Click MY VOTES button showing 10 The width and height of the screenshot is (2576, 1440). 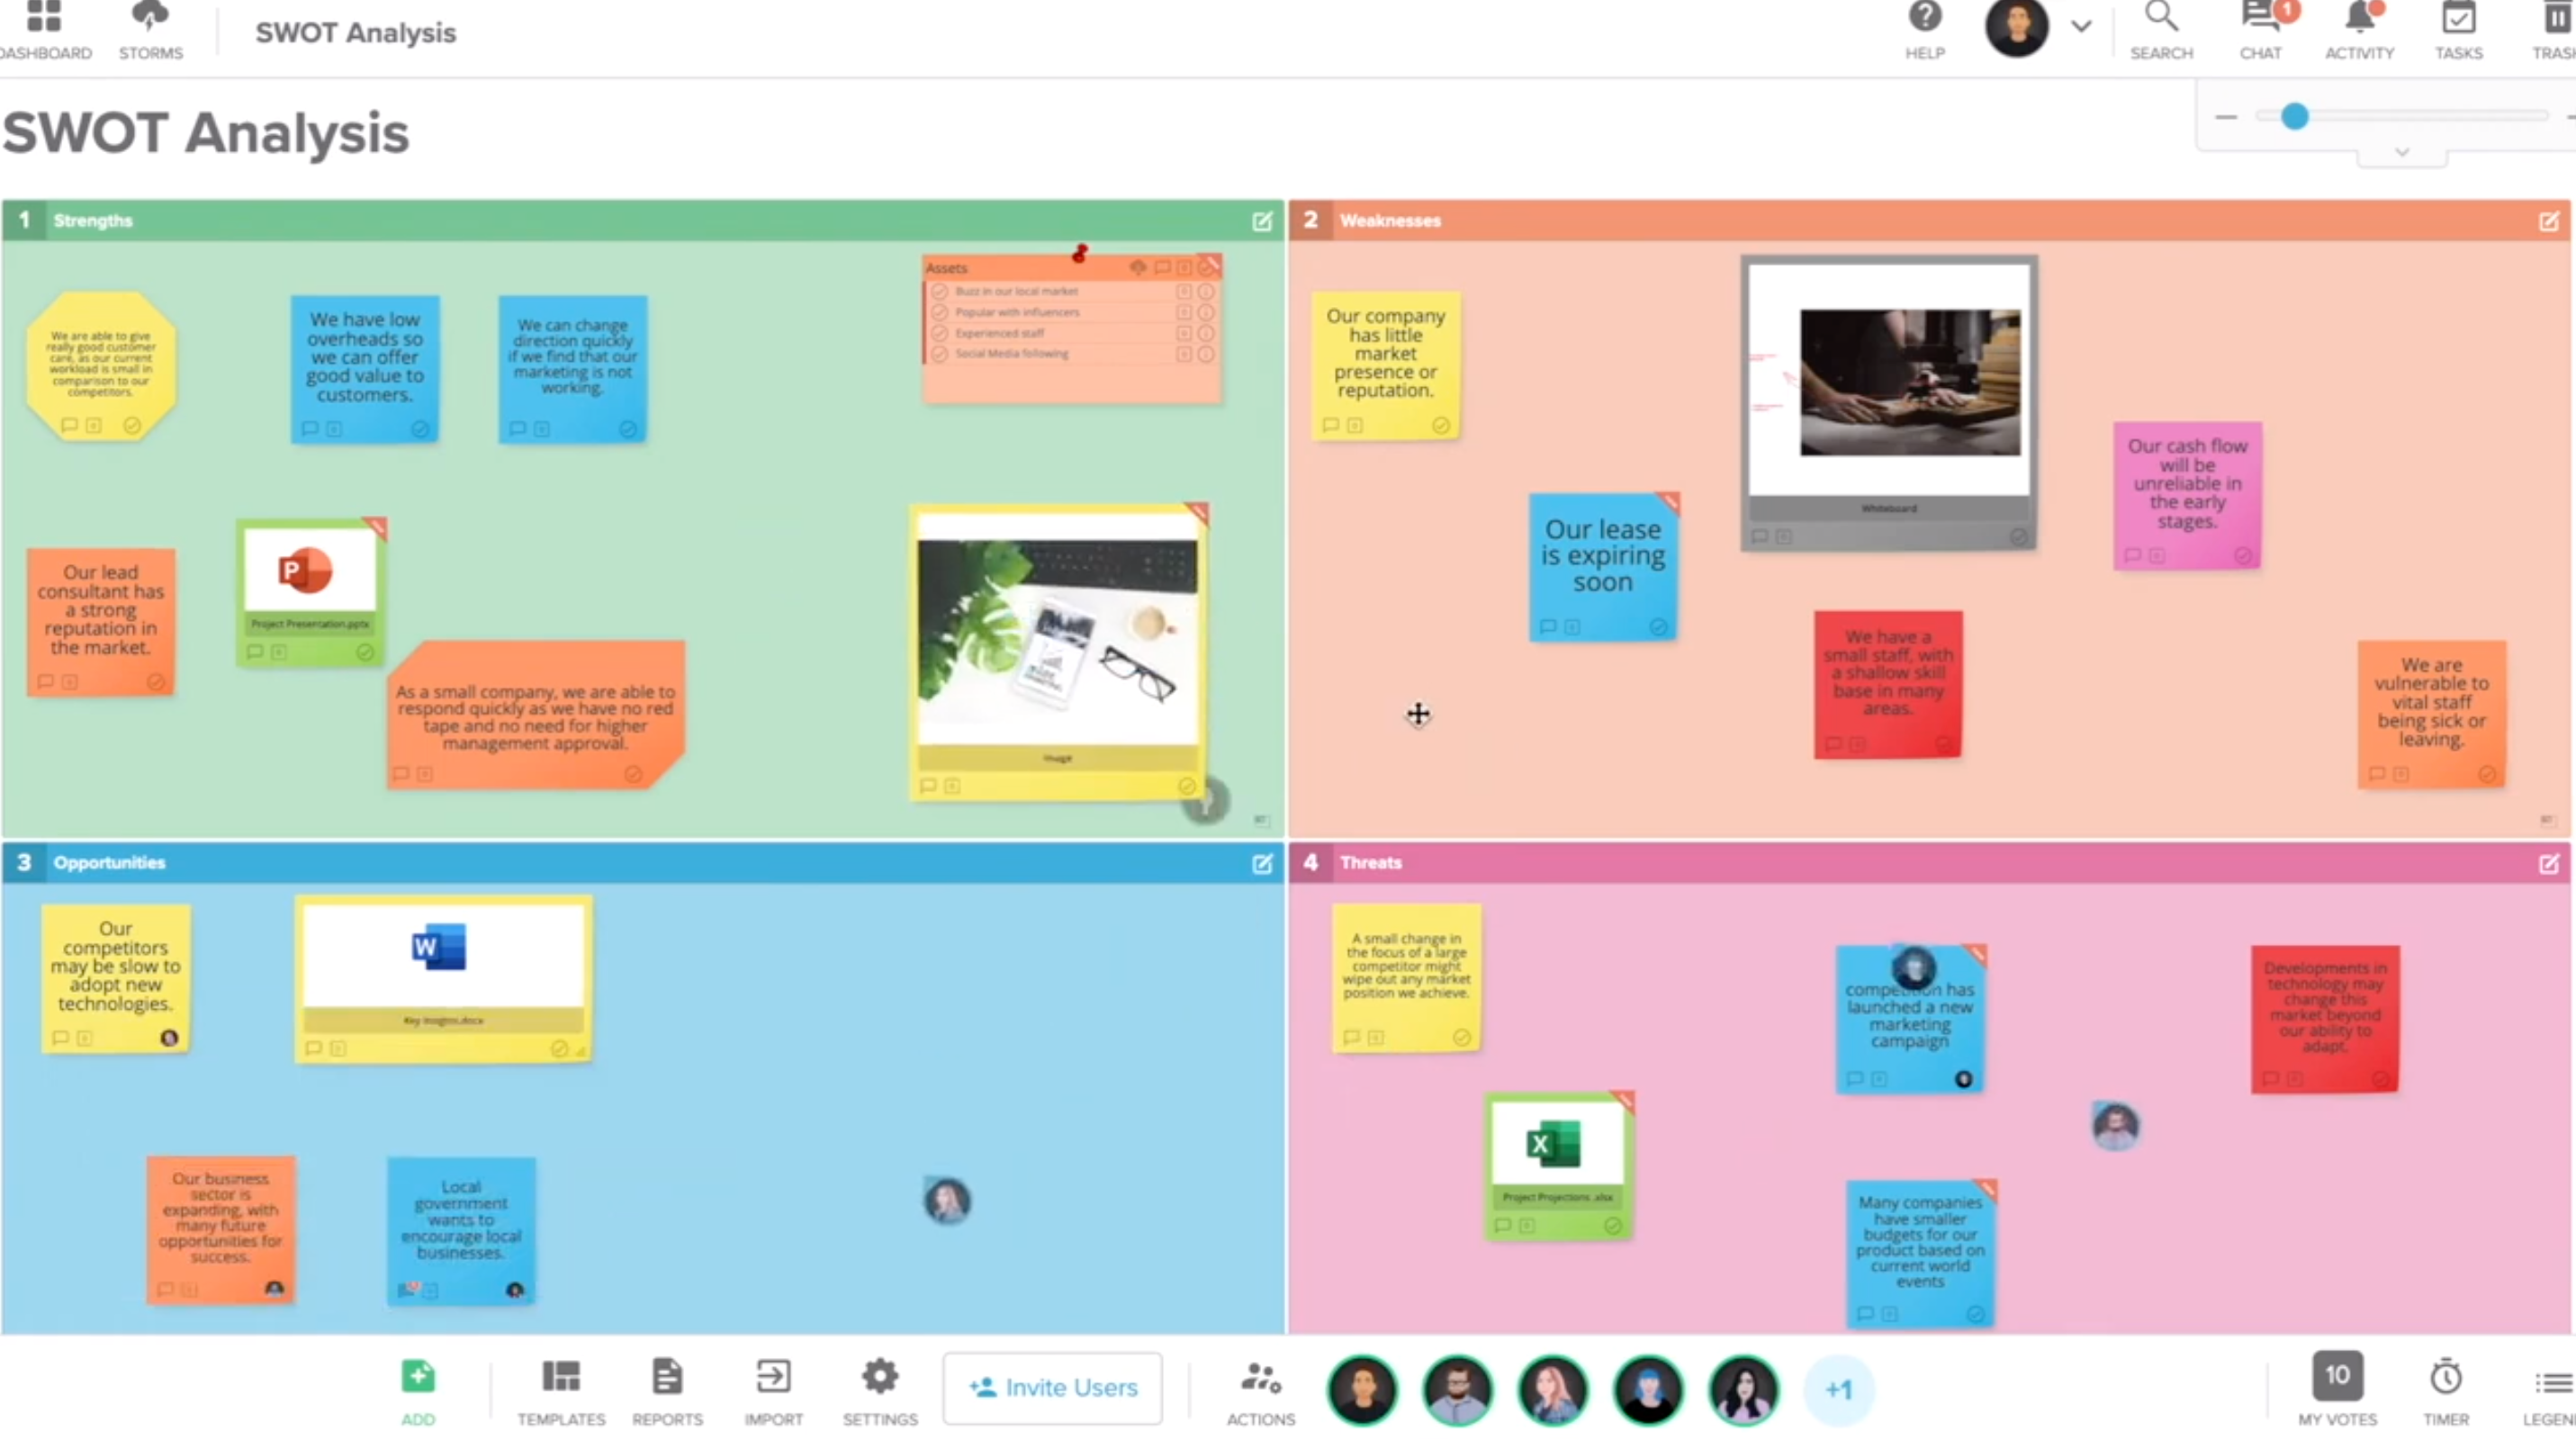2337,1387
